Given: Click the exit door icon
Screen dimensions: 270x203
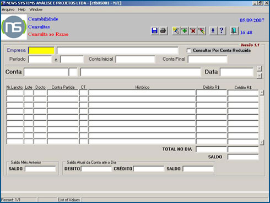Looking at the screenshot, I should click(234, 31).
